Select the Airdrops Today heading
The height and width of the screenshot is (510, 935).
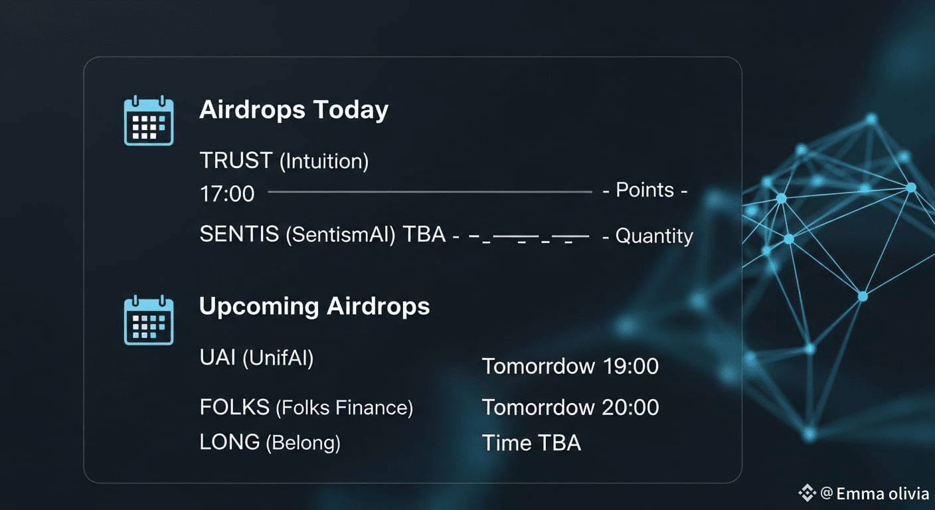(x=294, y=110)
